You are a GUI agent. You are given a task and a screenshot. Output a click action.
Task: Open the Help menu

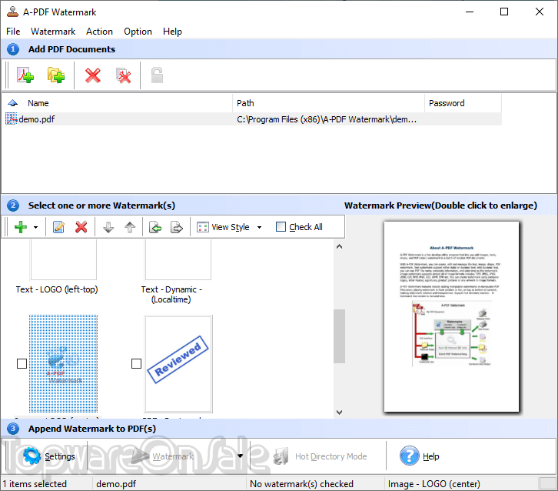(x=172, y=32)
